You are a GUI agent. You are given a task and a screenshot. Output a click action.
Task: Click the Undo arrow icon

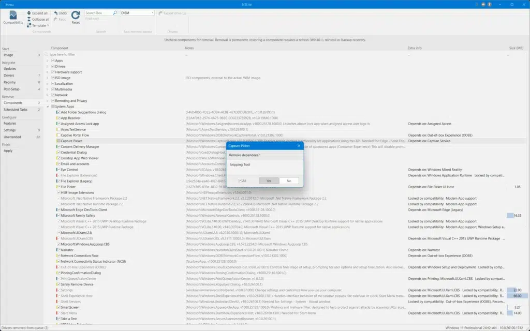click(56, 13)
